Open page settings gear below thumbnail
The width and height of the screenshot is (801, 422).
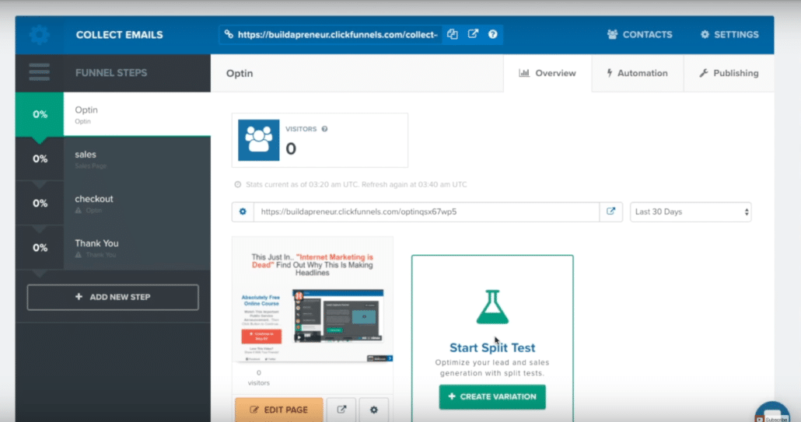(x=374, y=410)
